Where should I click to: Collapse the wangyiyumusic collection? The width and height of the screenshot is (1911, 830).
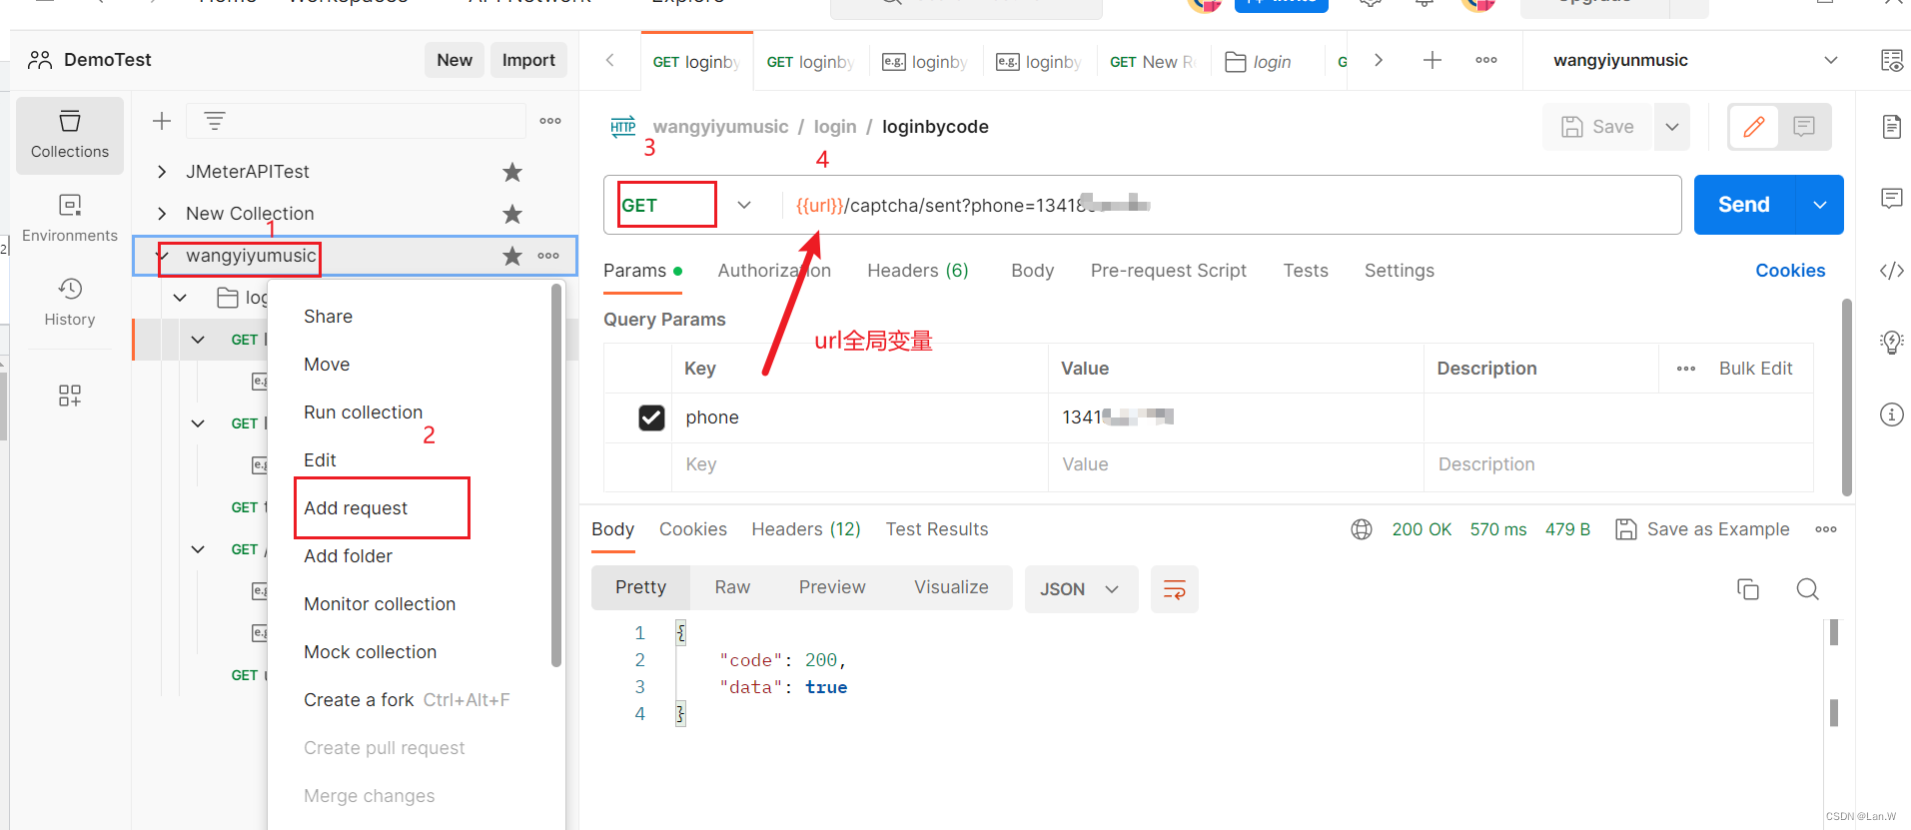click(x=162, y=256)
